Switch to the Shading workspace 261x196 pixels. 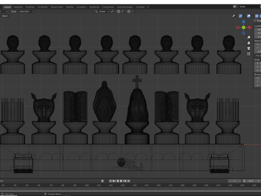click(70, 7)
